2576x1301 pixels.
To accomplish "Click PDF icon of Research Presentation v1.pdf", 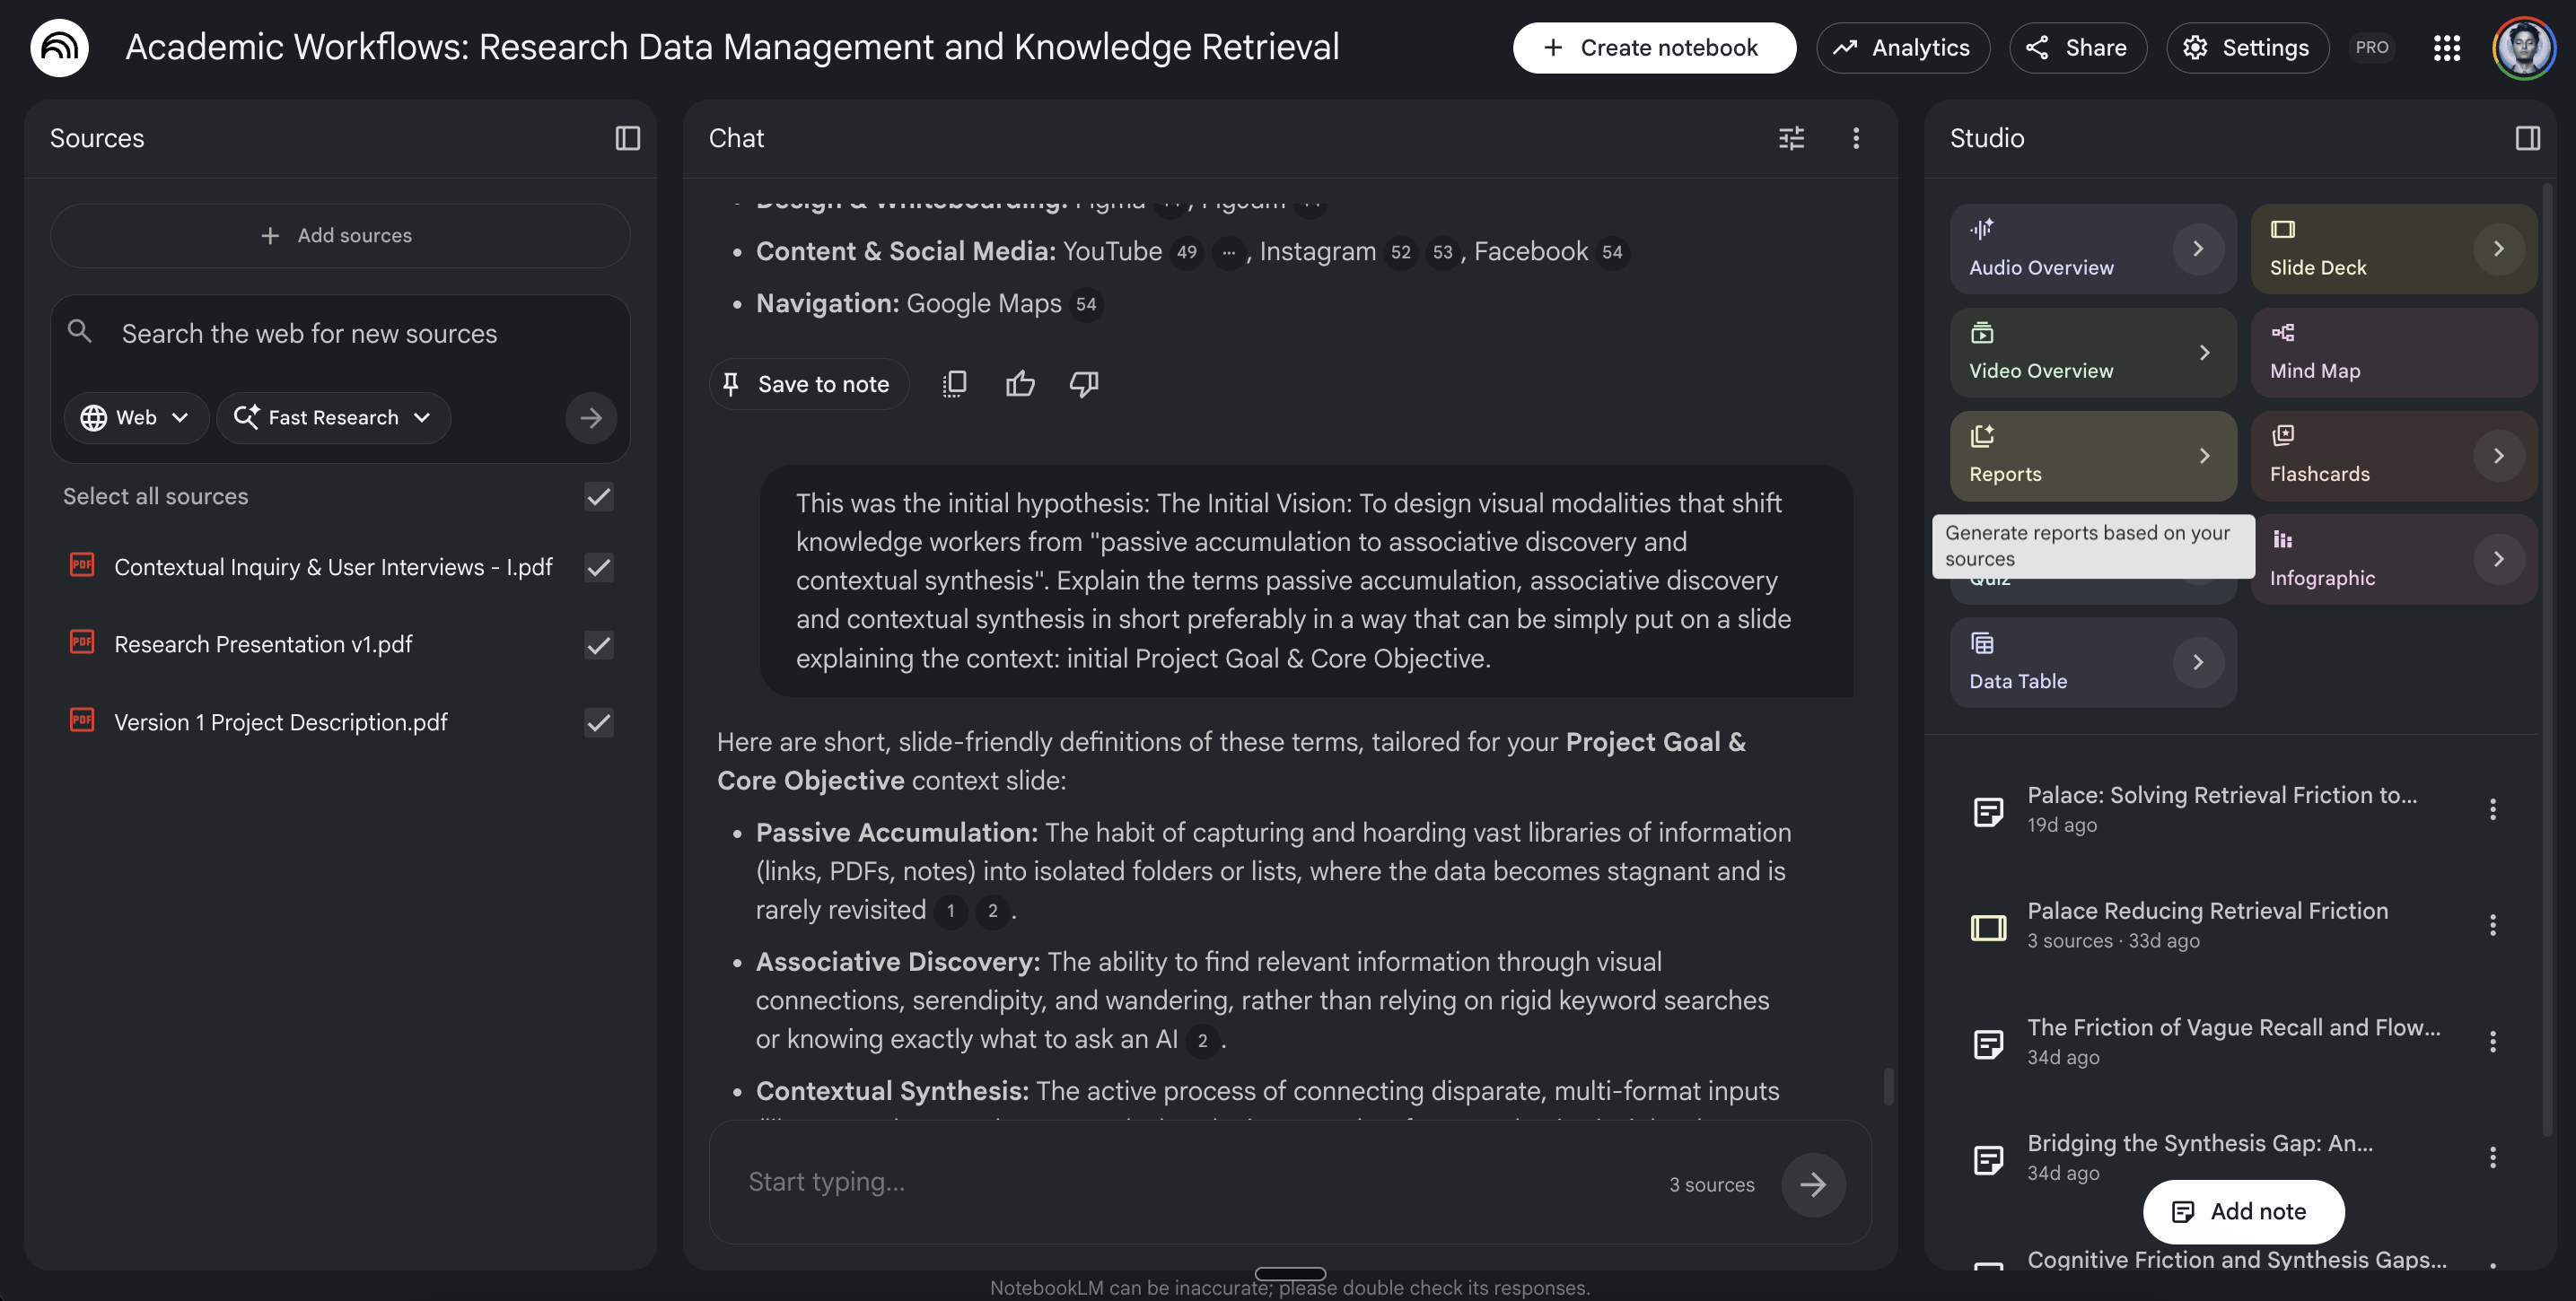I will tap(82, 642).
